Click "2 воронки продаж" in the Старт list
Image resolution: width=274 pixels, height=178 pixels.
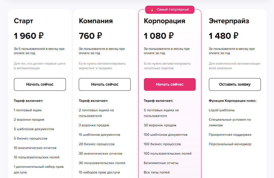pyautogui.click(x=29, y=120)
